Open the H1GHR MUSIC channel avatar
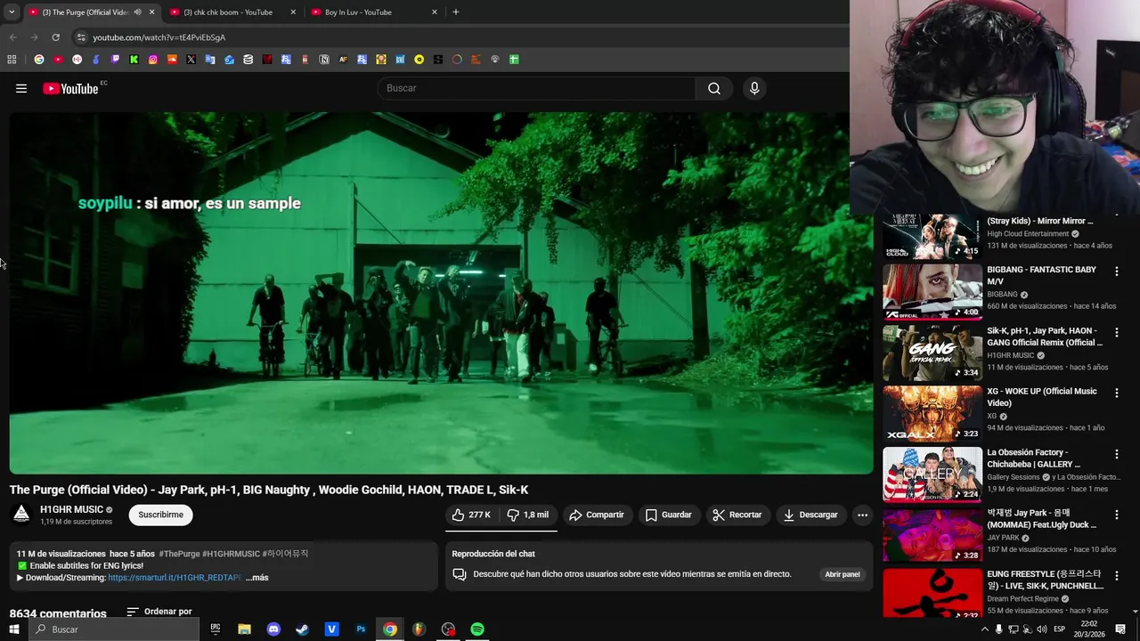This screenshot has height=641, width=1140. [21, 515]
